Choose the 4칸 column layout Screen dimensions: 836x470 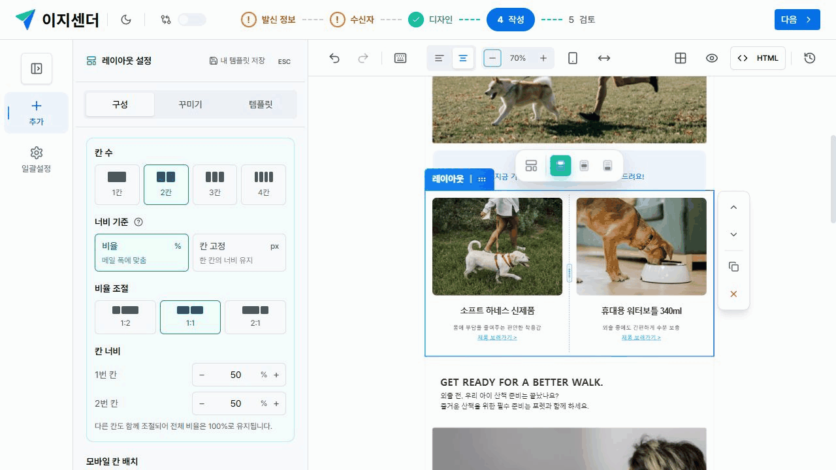[x=263, y=185]
